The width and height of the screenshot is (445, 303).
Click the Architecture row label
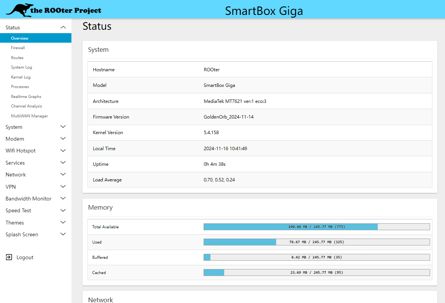pyautogui.click(x=105, y=101)
